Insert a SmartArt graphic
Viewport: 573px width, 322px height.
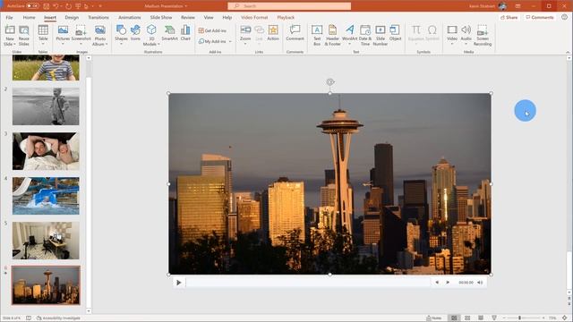(169, 33)
